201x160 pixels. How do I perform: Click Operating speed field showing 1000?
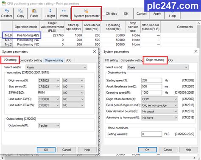pyautogui.click(x=152, y=93)
